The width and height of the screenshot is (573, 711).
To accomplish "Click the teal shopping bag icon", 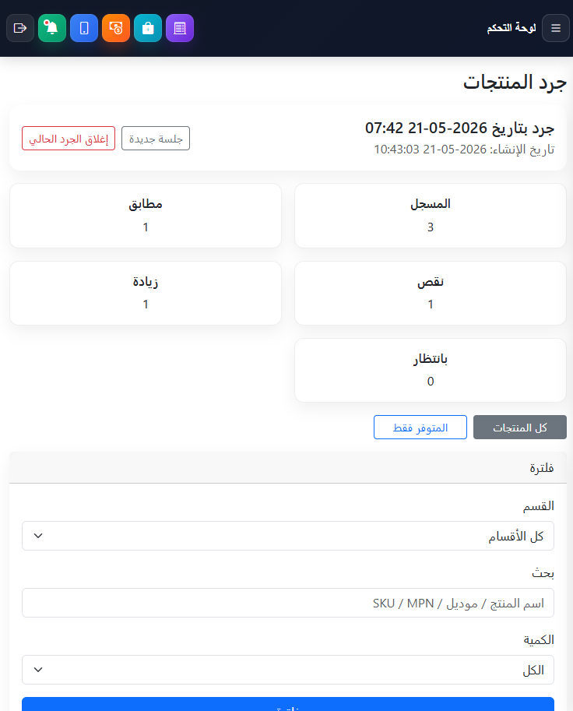I will pyautogui.click(x=148, y=28).
